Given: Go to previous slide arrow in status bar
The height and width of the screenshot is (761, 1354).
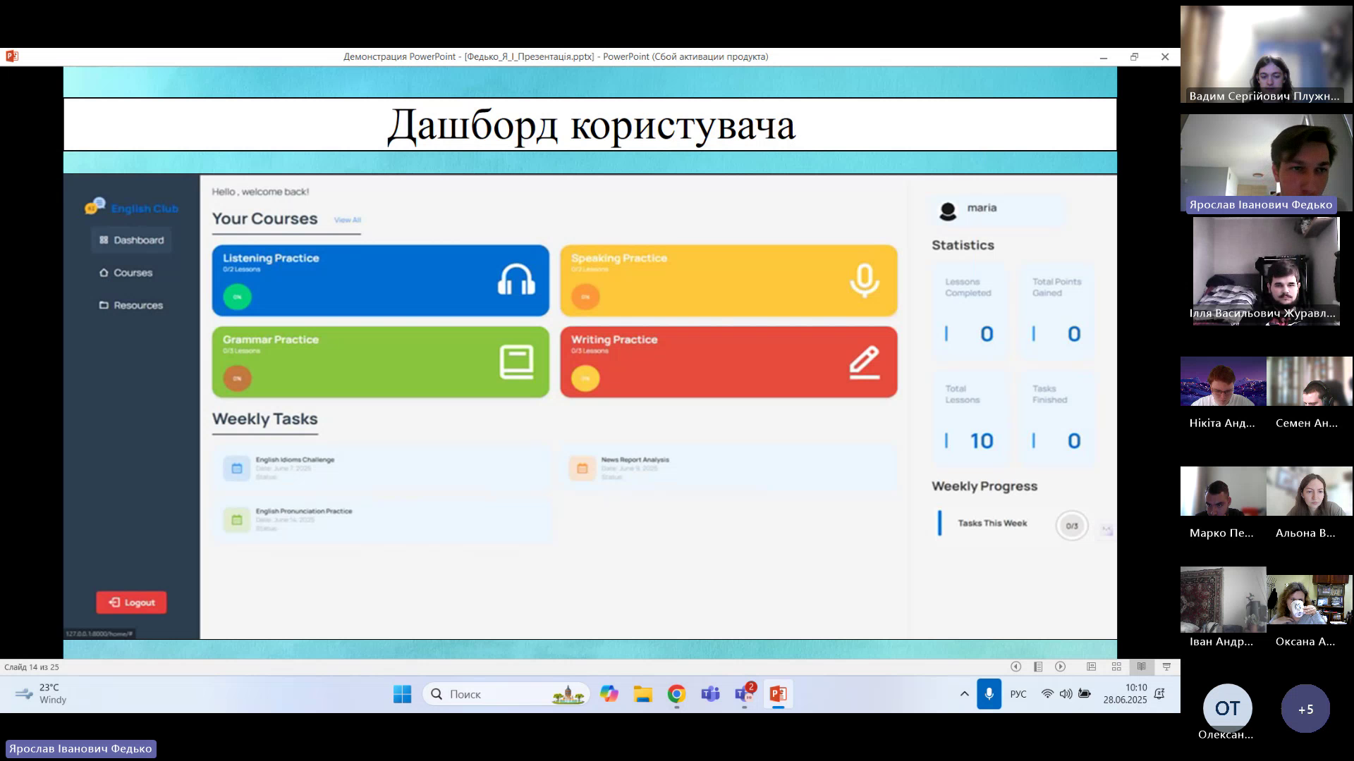Looking at the screenshot, I should (1015, 667).
